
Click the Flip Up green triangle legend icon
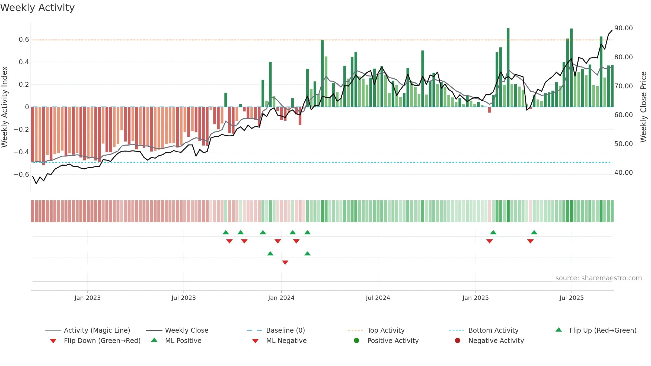559,330
